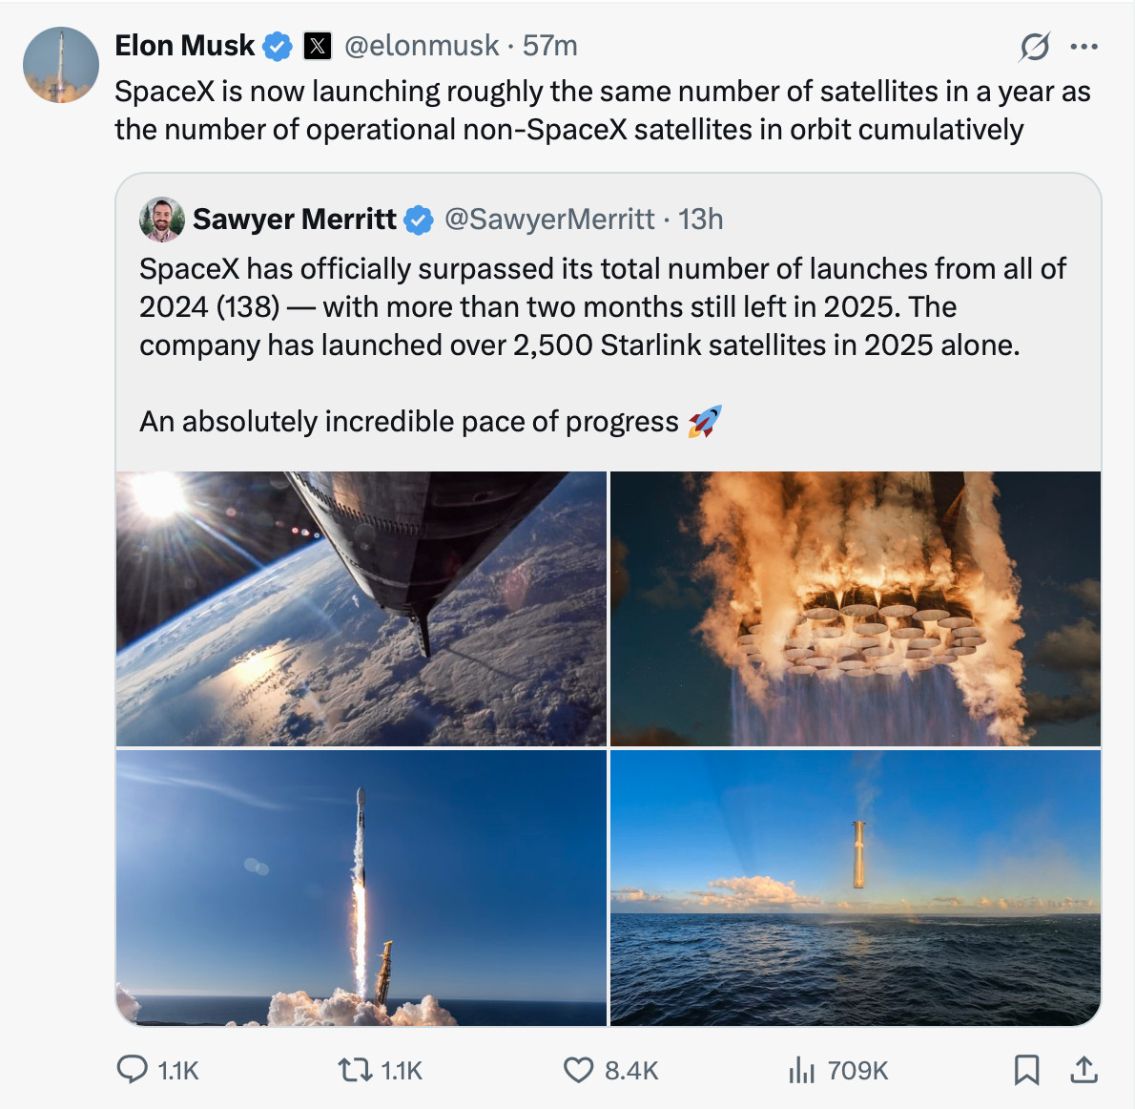Click Elon Musk's blue verified badge
1135x1109 pixels.
click(x=277, y=44)
